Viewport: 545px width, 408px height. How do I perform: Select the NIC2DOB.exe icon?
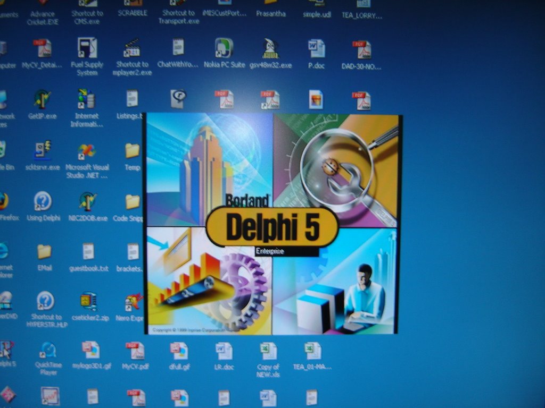pyautogui.click(x=87, y=201)
